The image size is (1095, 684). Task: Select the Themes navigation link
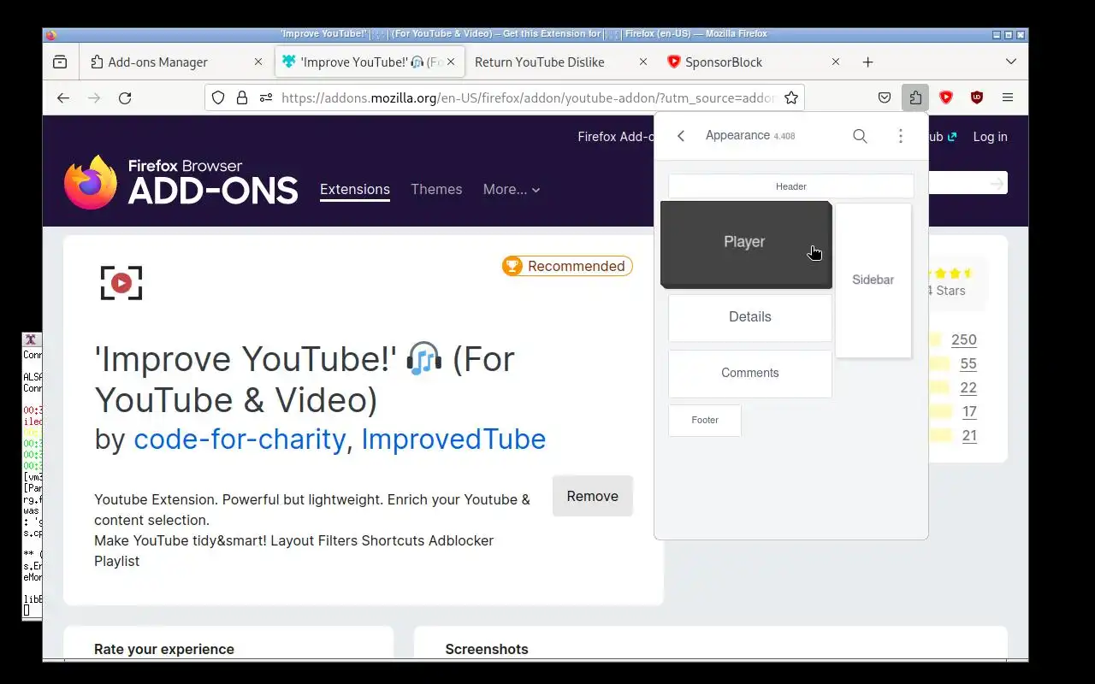pyautogui.click(x=436, y=190)
